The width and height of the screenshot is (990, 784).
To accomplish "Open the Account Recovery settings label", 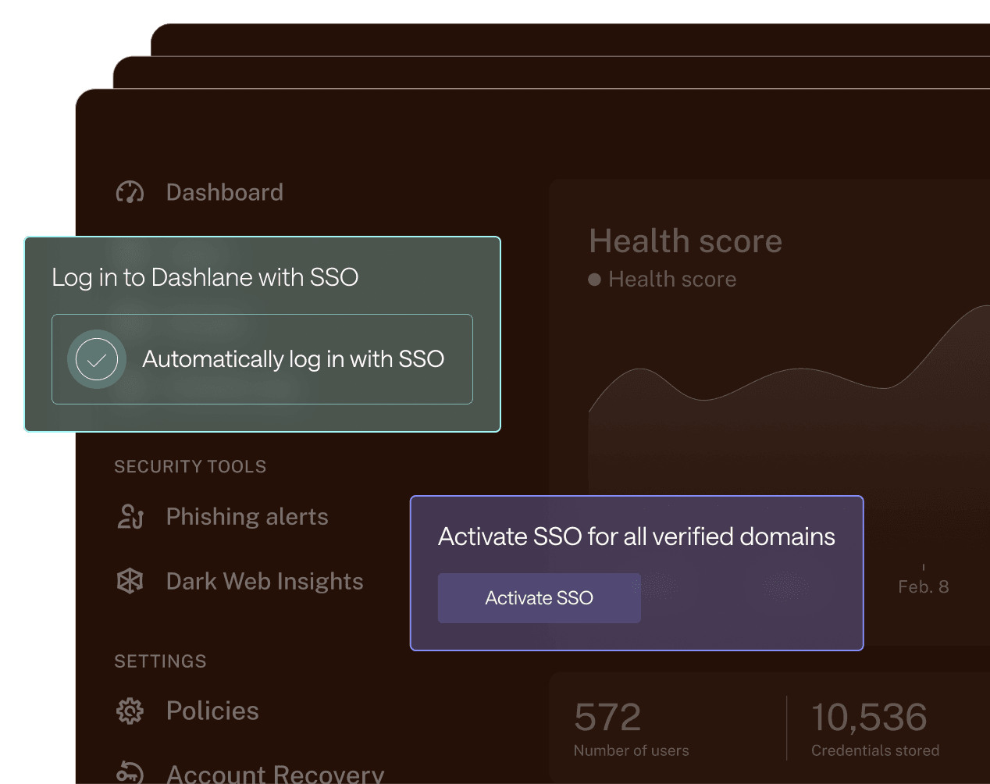I will click(275, 773).
